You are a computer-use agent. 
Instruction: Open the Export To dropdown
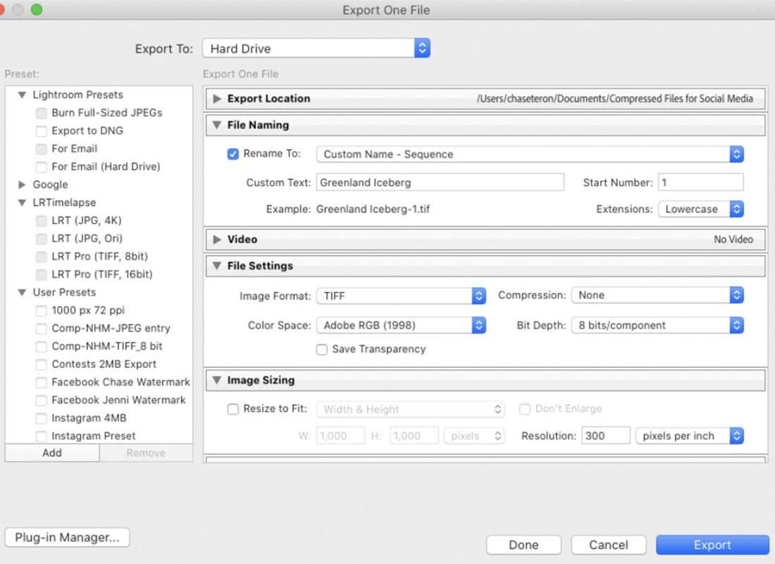coord(316,49)
